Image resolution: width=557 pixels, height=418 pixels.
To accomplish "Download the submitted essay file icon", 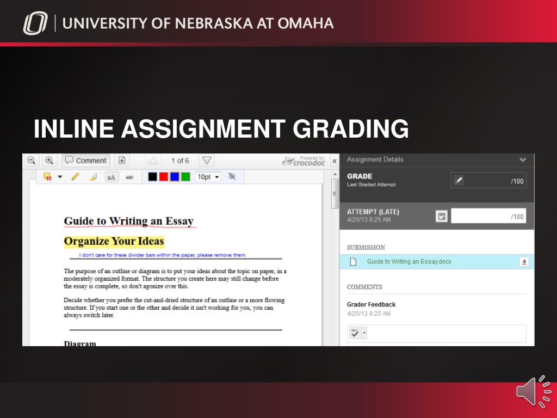I will (524, 262).
